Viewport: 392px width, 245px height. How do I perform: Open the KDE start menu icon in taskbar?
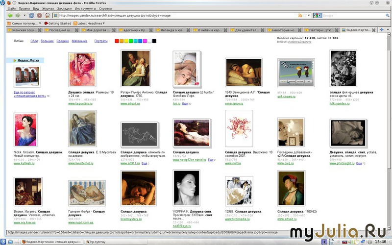[3, 242]
